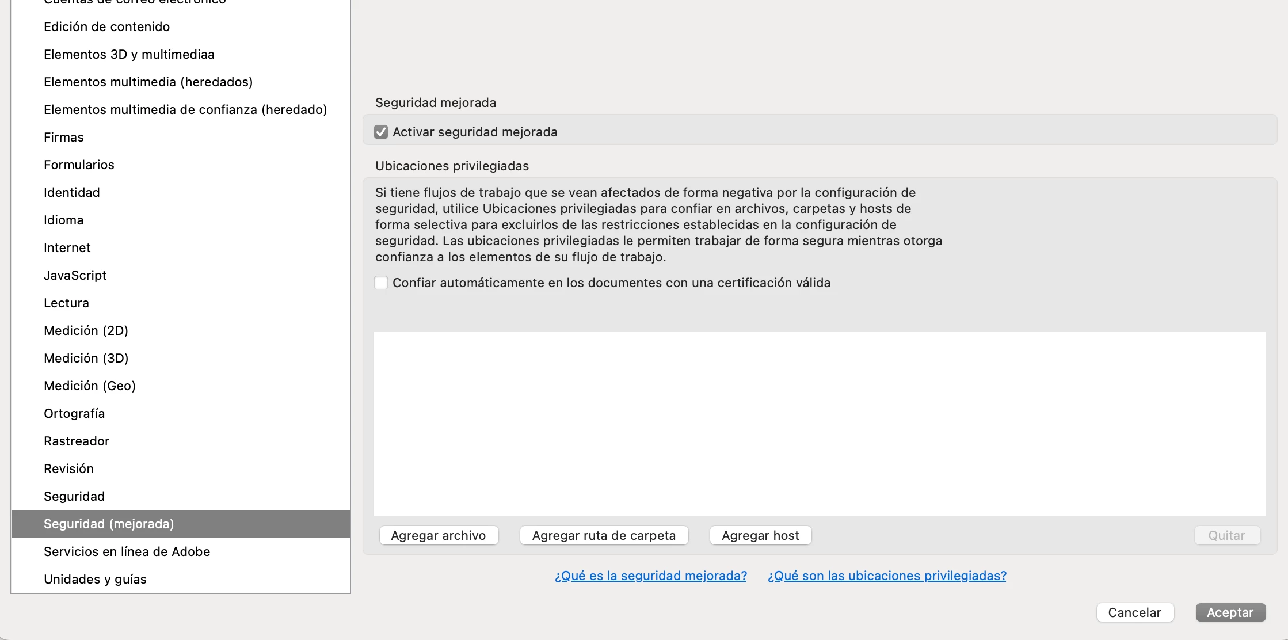1288x640 pixels.
Task: Open the Rastreador preferences category
Action: click(77, 441)
